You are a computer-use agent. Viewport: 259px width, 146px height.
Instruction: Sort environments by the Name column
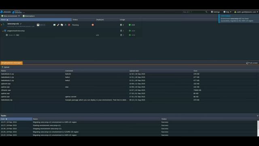tap(36, 20)
